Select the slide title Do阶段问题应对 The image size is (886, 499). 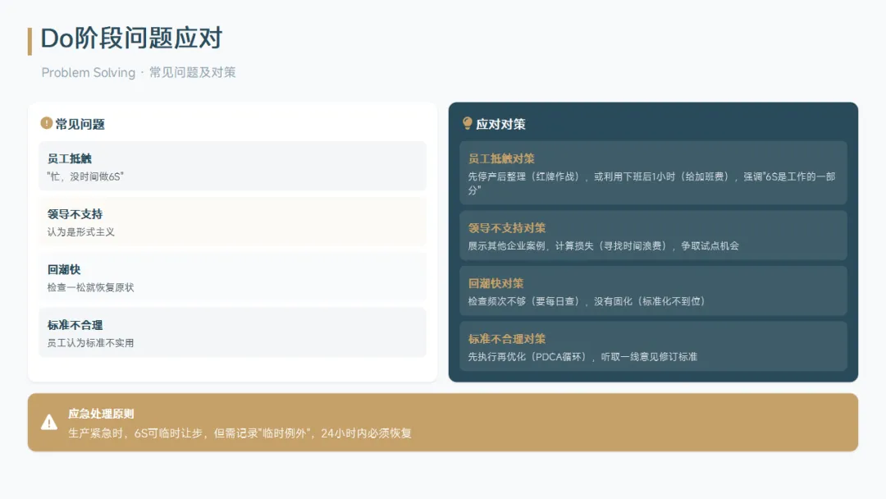click(x=131, y=39)
